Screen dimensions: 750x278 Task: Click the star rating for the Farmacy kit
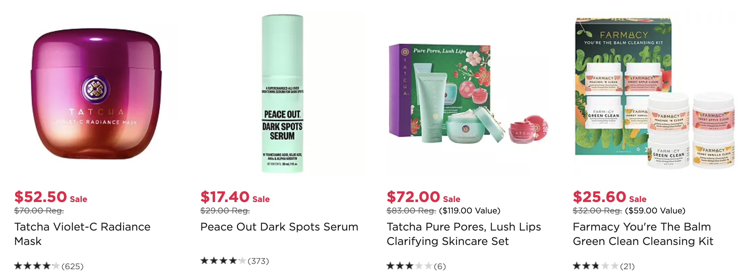tap(596, 266)
